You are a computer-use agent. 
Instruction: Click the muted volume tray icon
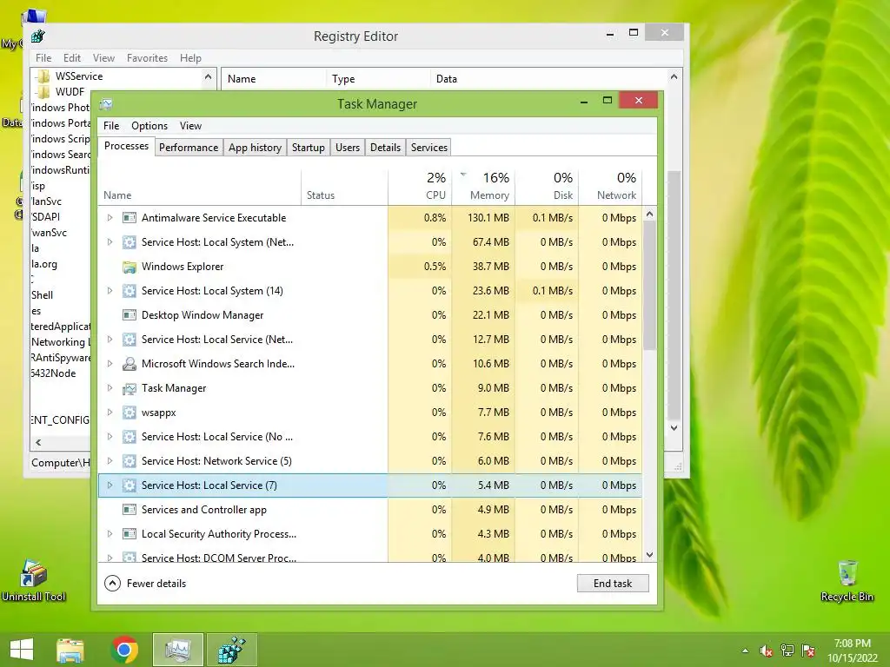coord(767,650)
